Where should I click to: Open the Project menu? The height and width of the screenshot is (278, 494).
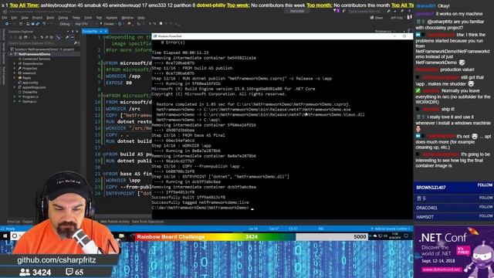pos(37,18)
